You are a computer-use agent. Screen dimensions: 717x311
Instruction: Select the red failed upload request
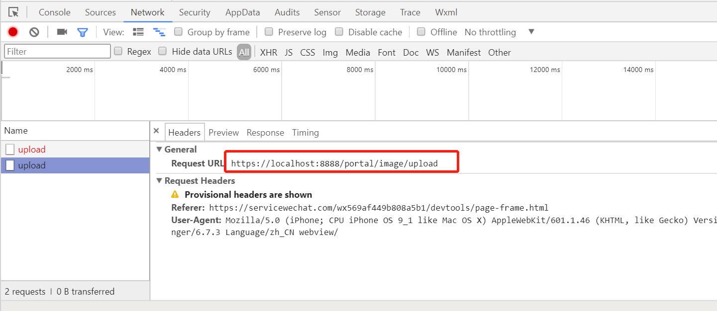point(32,149)
